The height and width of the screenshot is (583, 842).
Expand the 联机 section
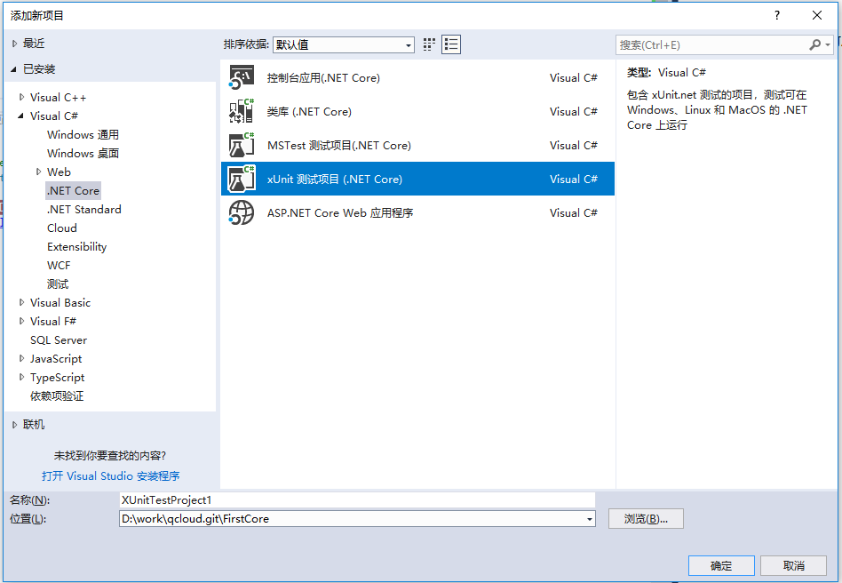(x=14, y=425)
